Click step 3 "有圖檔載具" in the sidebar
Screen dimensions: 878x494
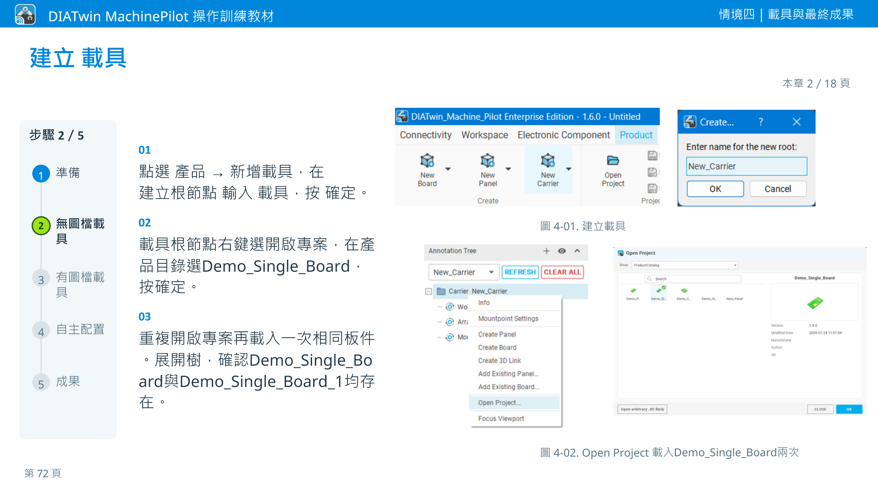pyautogui.click(x=69, y=284)
